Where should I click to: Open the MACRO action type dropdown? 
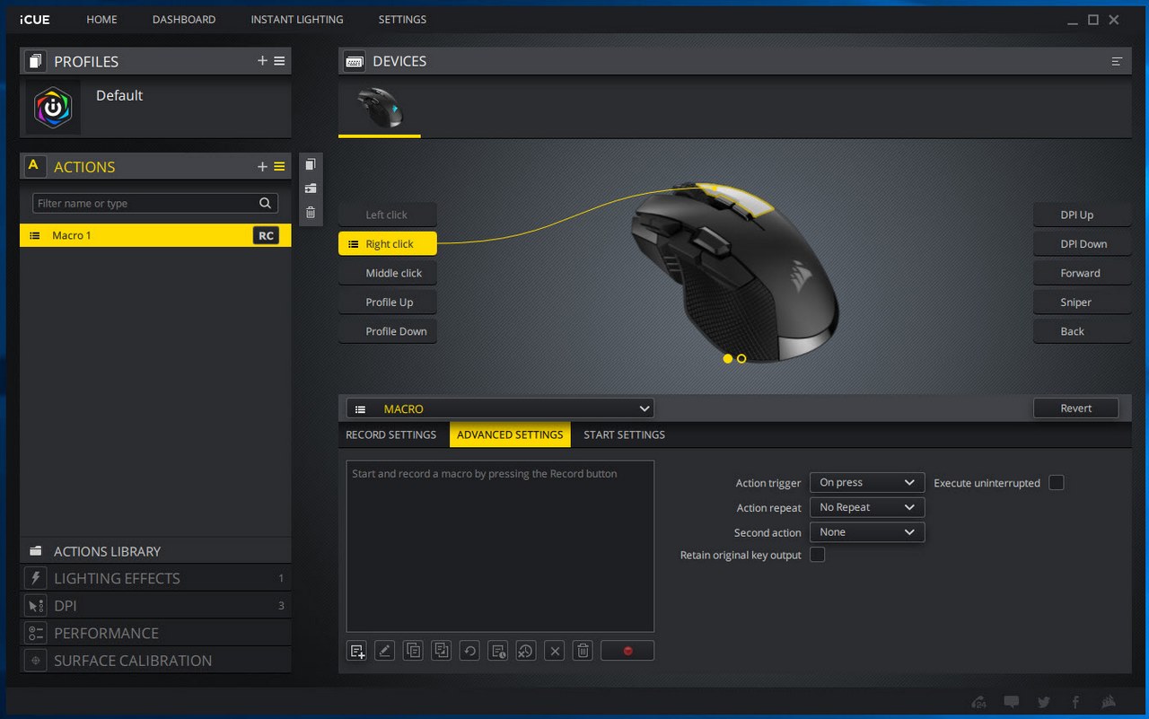coord(500,408)
